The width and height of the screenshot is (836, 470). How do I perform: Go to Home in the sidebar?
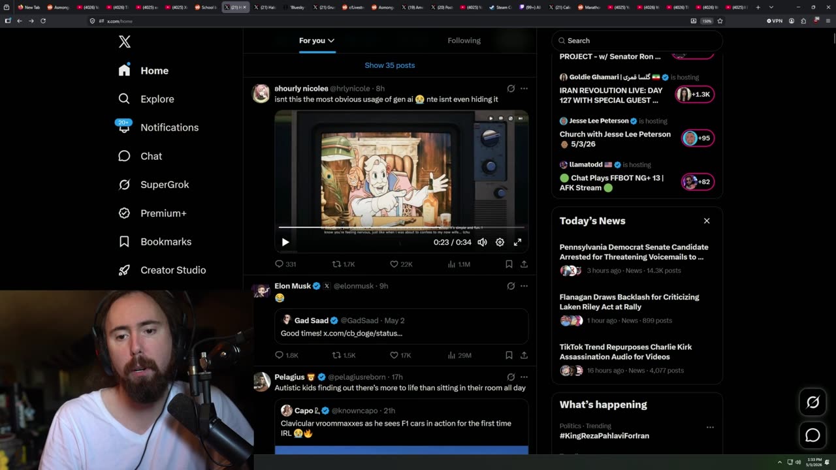[144, 70]
